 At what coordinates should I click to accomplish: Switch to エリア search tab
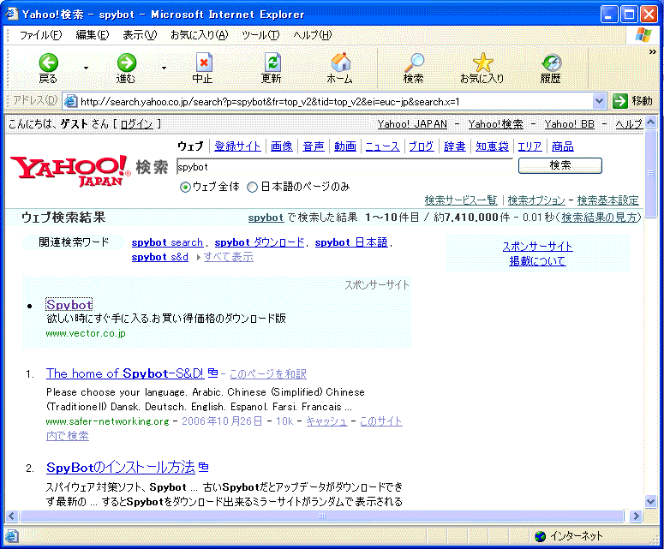click(529, 146)
